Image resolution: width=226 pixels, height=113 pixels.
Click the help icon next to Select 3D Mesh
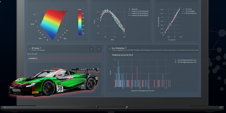100,54
